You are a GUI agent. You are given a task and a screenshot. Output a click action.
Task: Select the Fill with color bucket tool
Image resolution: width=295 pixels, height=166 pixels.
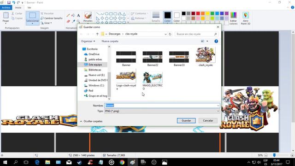[x=73, y=15]
